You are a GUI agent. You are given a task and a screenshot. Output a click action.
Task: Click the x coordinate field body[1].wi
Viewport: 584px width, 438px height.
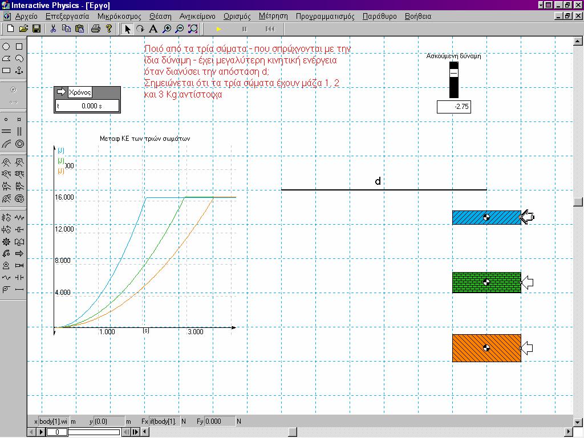(x=54, y=421)
